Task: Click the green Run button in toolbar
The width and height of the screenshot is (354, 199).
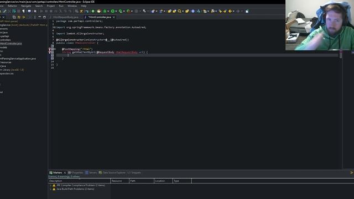Action: coord(112,11)
